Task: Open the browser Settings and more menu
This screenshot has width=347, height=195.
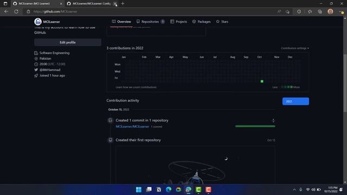Action: click(341, 11)
